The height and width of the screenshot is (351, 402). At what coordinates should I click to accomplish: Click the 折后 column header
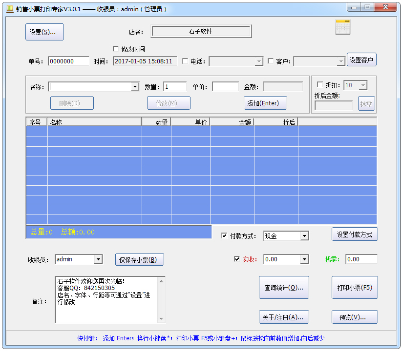pos(276,122)
